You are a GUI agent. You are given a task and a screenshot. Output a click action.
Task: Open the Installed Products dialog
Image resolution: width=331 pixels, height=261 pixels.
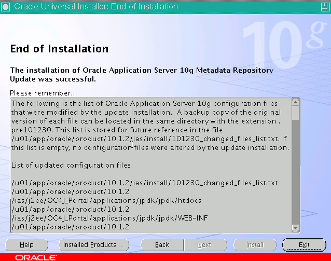pyautogui.click(x=94, y=245)
